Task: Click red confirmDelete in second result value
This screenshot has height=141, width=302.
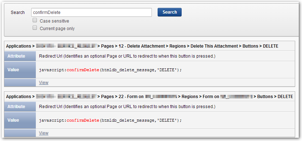Action: (x=83, y=120)
